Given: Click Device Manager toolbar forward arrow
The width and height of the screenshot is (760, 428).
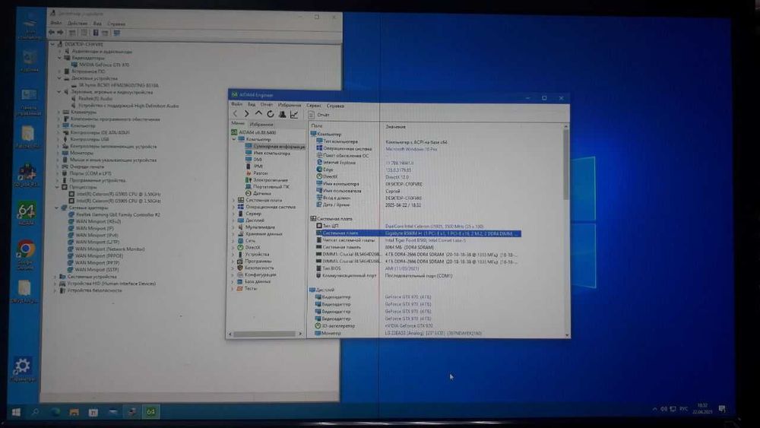Looking at the screenshot, I should 60,33.
